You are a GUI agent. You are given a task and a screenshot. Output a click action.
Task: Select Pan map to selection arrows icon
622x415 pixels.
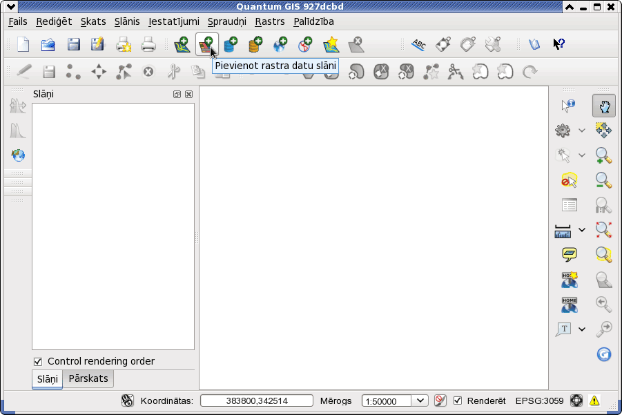pyautogui.click(x=604, y=130)
